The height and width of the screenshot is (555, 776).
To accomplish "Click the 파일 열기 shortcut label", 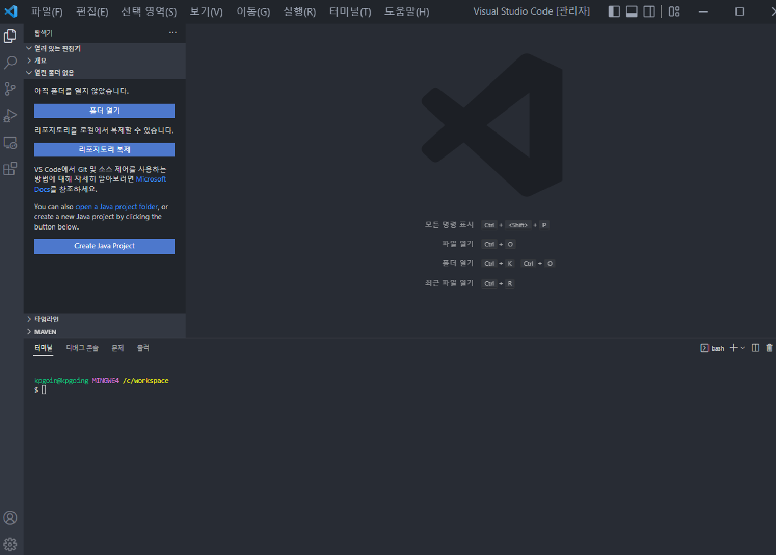I will pyautogui.click(x=458, y=244).
